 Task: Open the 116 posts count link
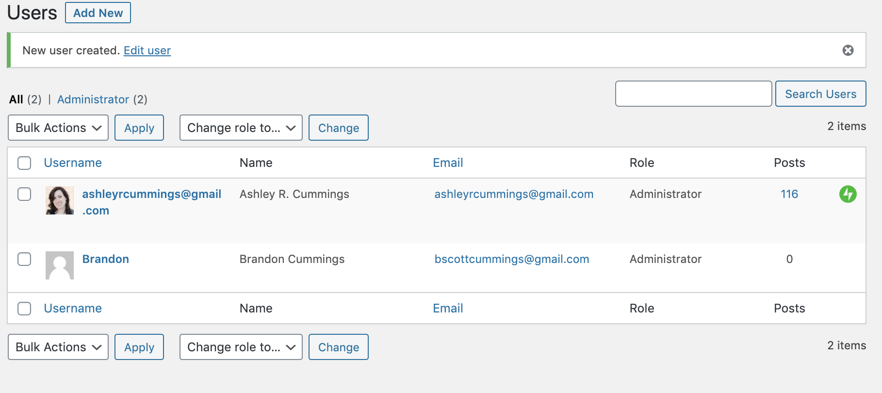[789, 194]
